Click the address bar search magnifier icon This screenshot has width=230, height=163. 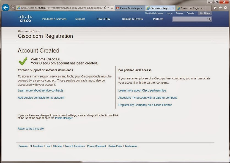[x=105, y=8]
